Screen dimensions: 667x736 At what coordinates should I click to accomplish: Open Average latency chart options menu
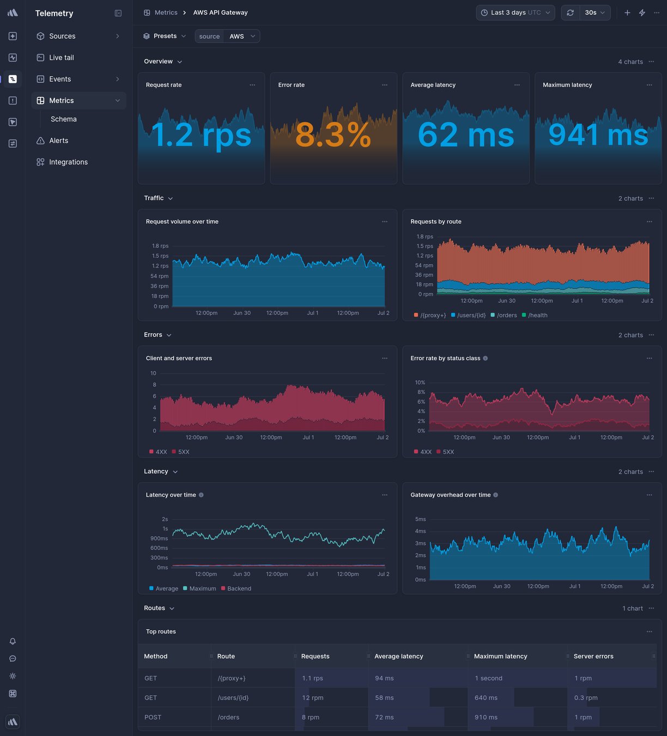click(x=517, y=85)
